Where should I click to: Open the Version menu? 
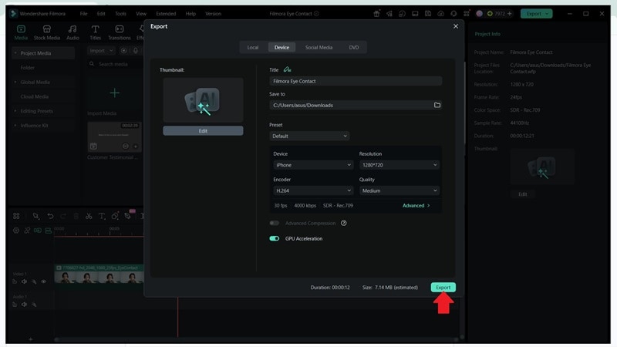click(213, 13)
